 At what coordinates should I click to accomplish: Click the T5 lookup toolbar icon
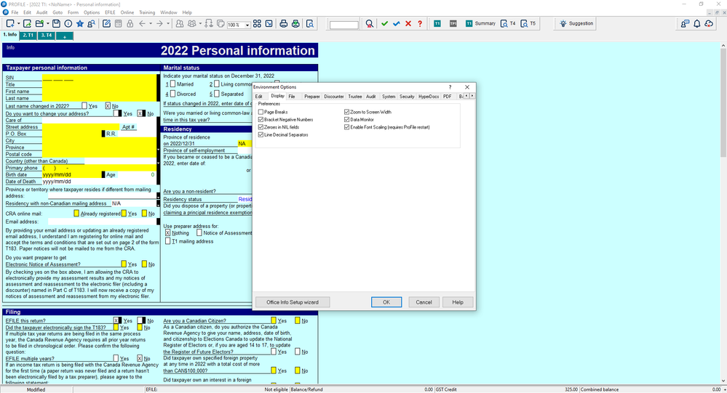pyautogui.click(x=528, y=23)
